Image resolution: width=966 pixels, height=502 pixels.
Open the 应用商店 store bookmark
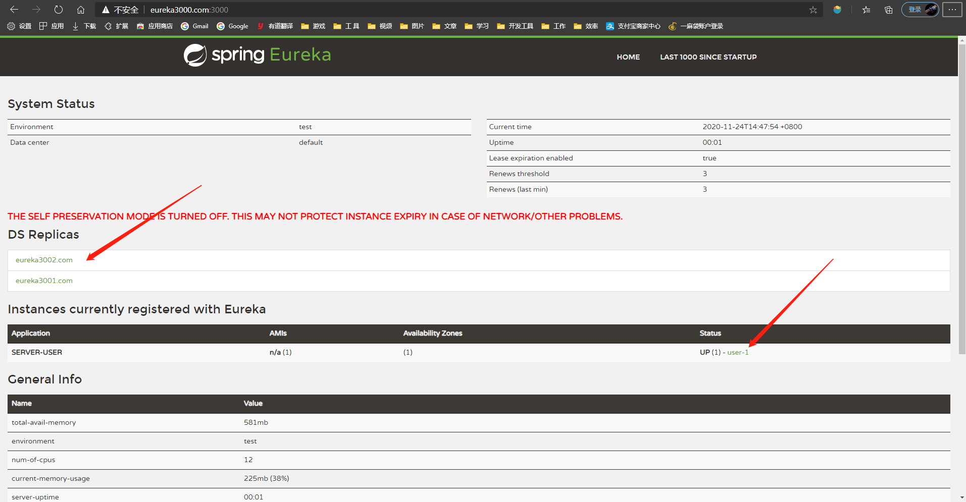tap(155, 26)
